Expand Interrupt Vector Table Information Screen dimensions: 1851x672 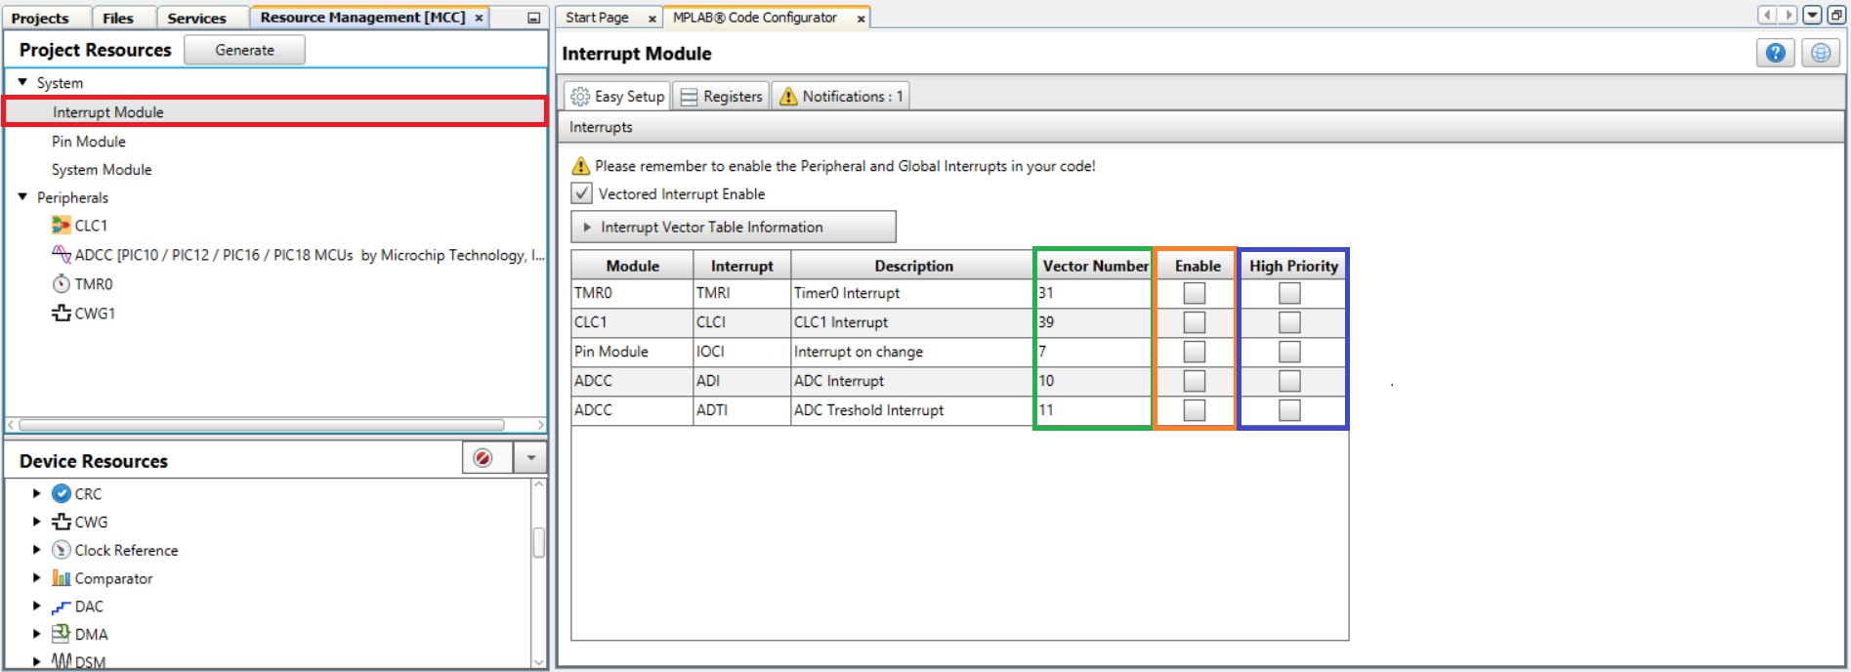[587, 228]
